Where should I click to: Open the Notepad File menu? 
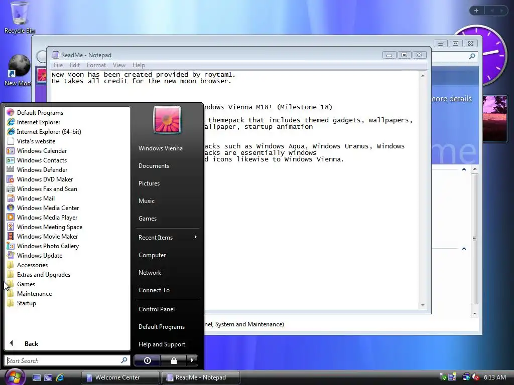58,65
